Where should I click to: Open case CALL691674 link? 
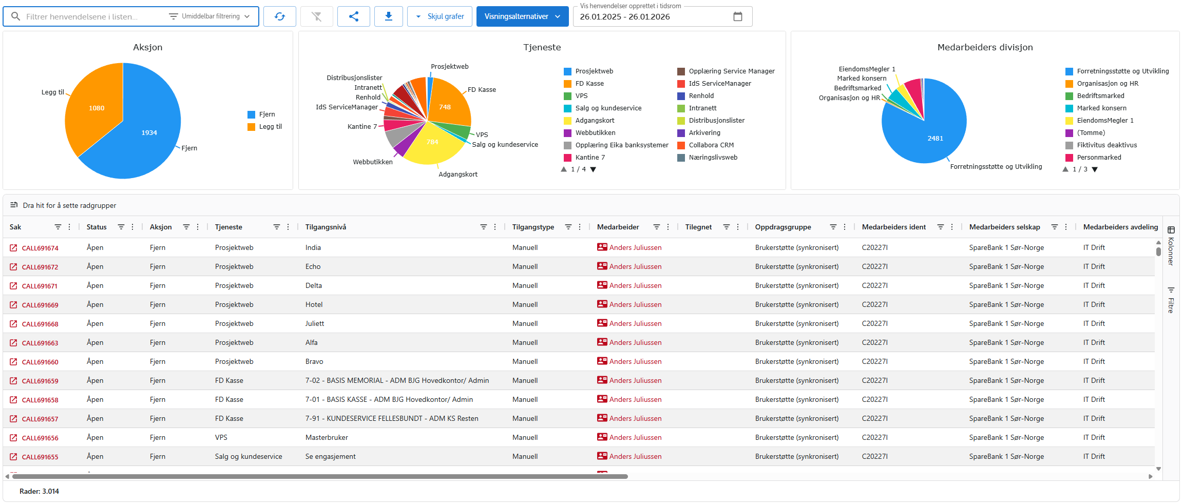[x=40, y=247]
